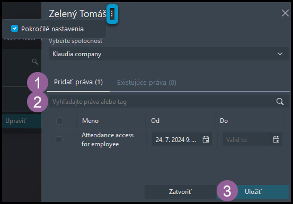The width and height of the screenshot is (293, 204).
Task: Focus the Vyhľadajte práva alebo tag field
Action: coord(168,102)
